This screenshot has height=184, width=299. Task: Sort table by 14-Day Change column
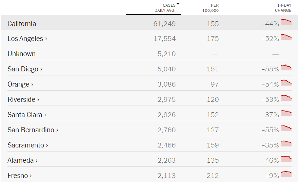283,8
